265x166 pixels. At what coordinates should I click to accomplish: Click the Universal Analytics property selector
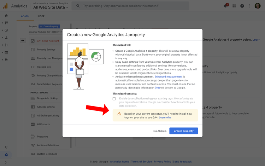tap(46, 32)
